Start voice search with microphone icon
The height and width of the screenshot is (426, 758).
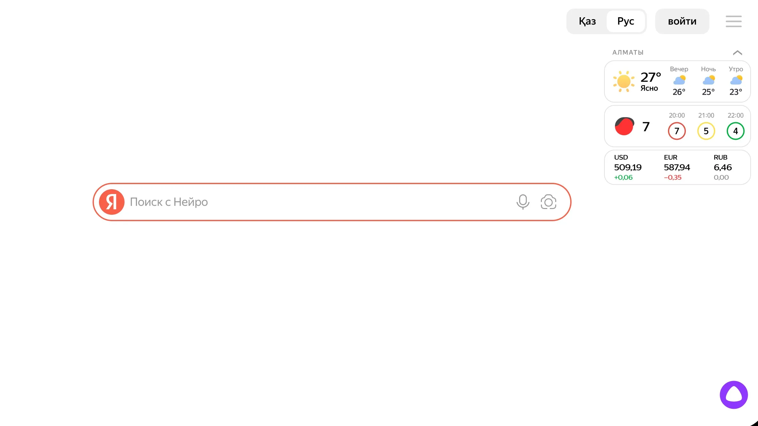(523, 202)
